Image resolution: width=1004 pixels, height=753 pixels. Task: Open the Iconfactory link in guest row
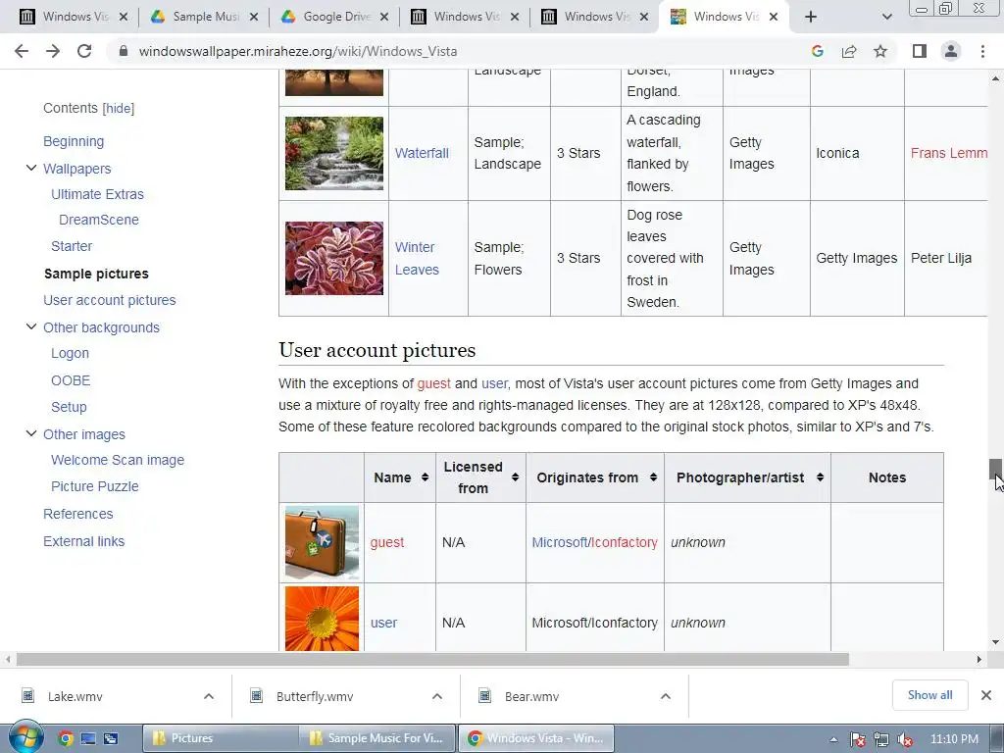point(625,542)
